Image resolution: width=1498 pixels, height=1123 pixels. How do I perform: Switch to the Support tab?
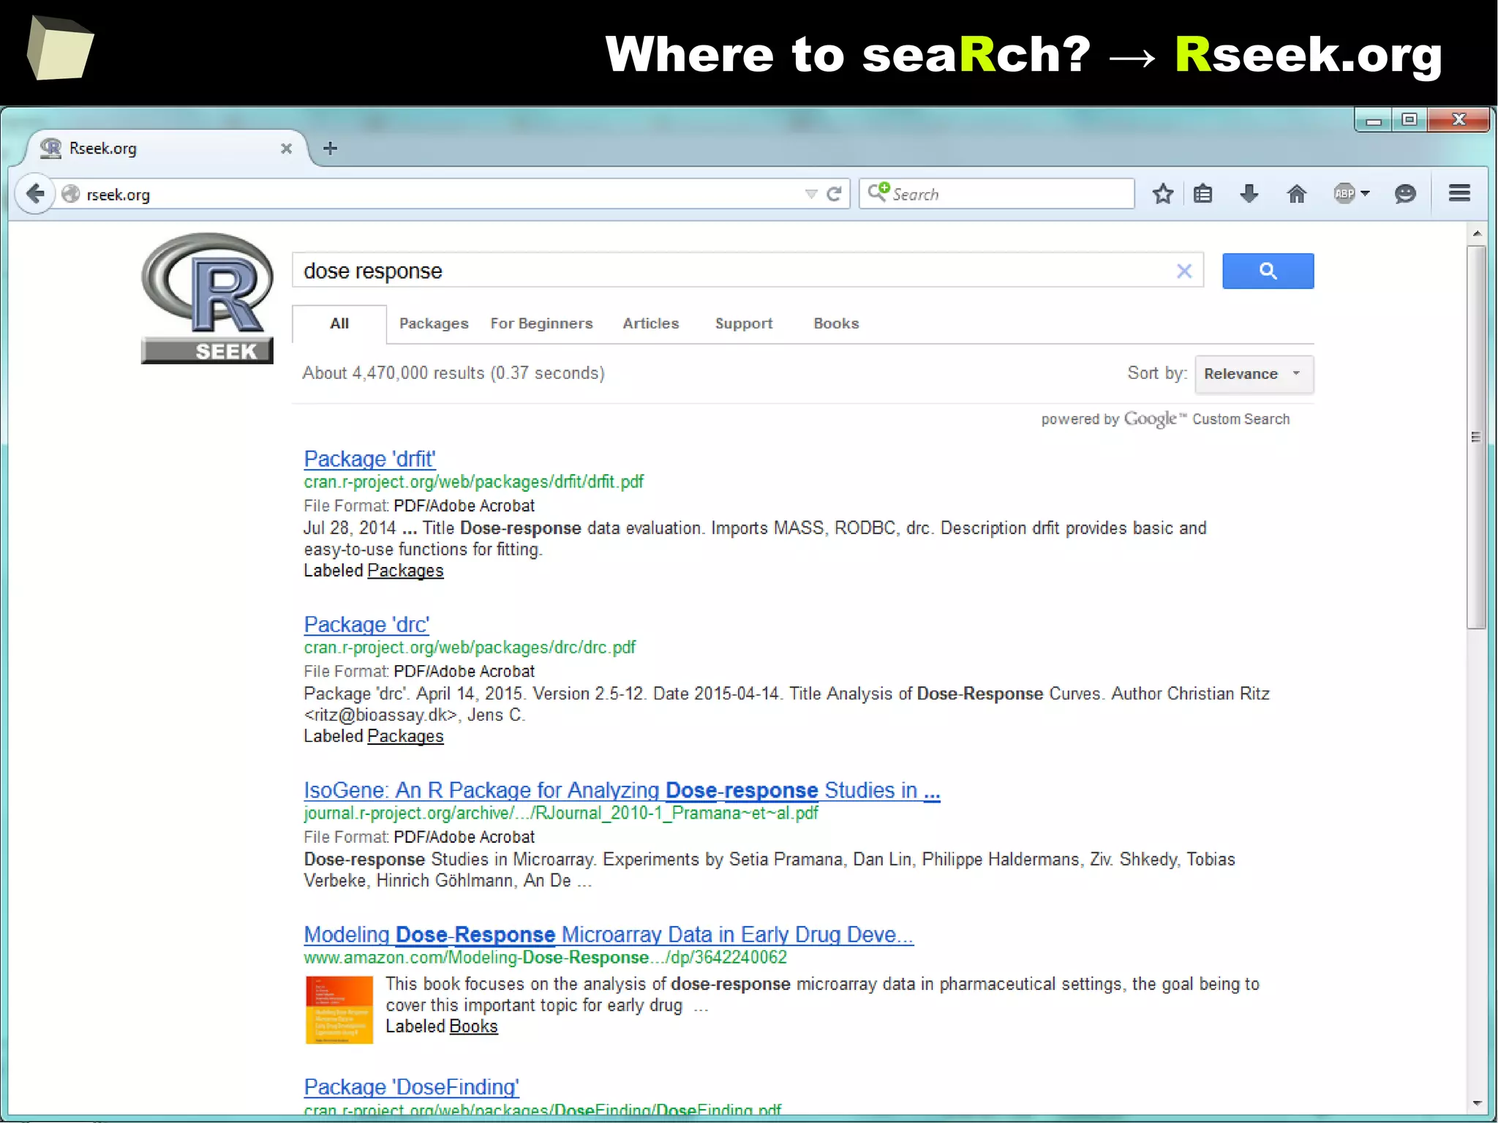[x=744, y=323]
